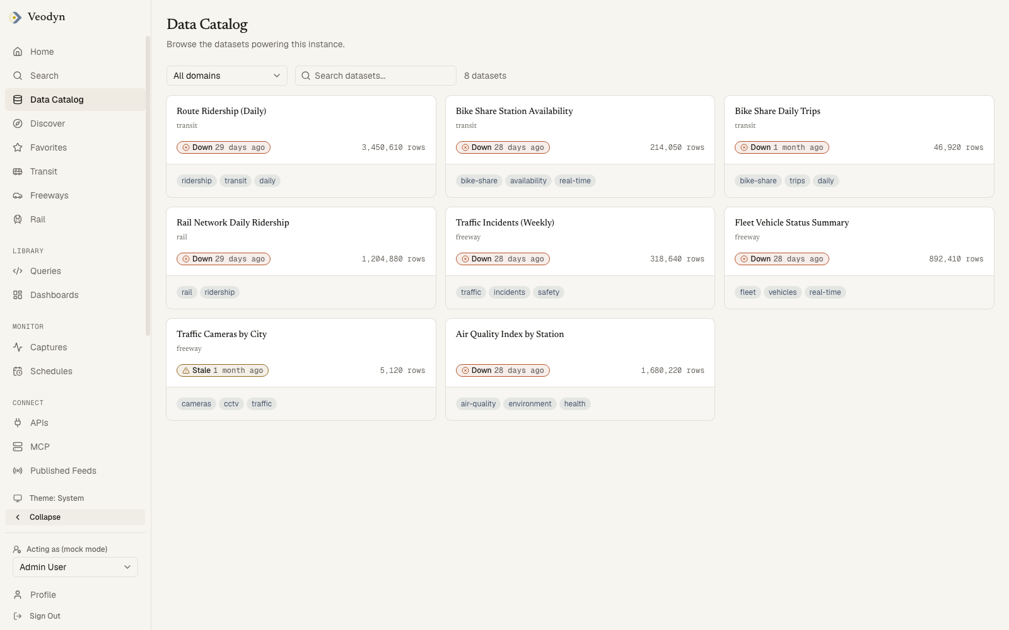Click the 'bike-share' tag on Station Availability
Viewport: 1009px width, 630px height.
[x=479, y=181]
